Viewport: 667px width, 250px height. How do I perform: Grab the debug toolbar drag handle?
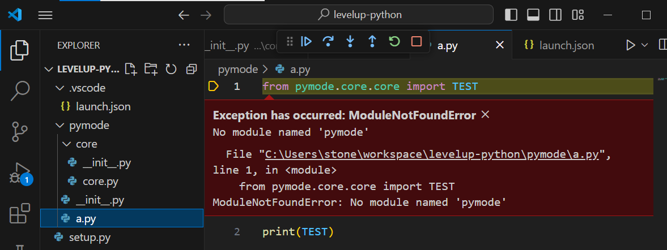pyautogui.click(x=290, y=42)
